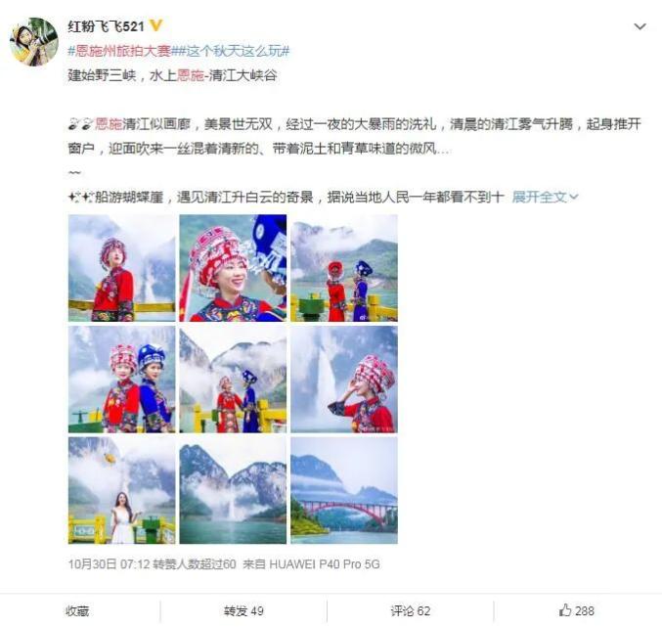Open first photo of woman in red costume
The image size is (662, 628).
121,268
